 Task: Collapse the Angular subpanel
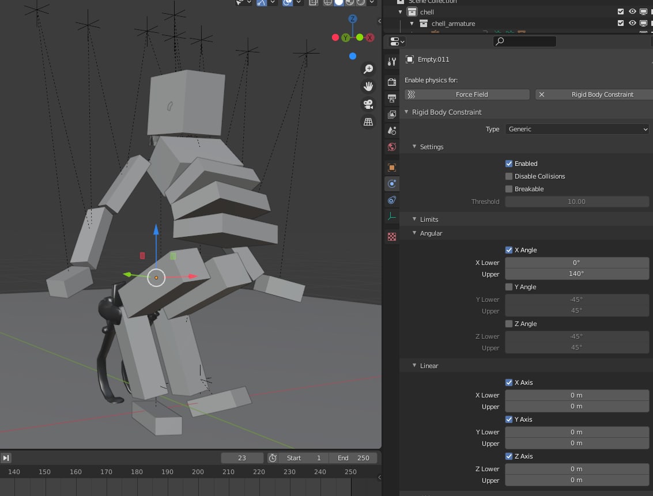click(414, 233)
